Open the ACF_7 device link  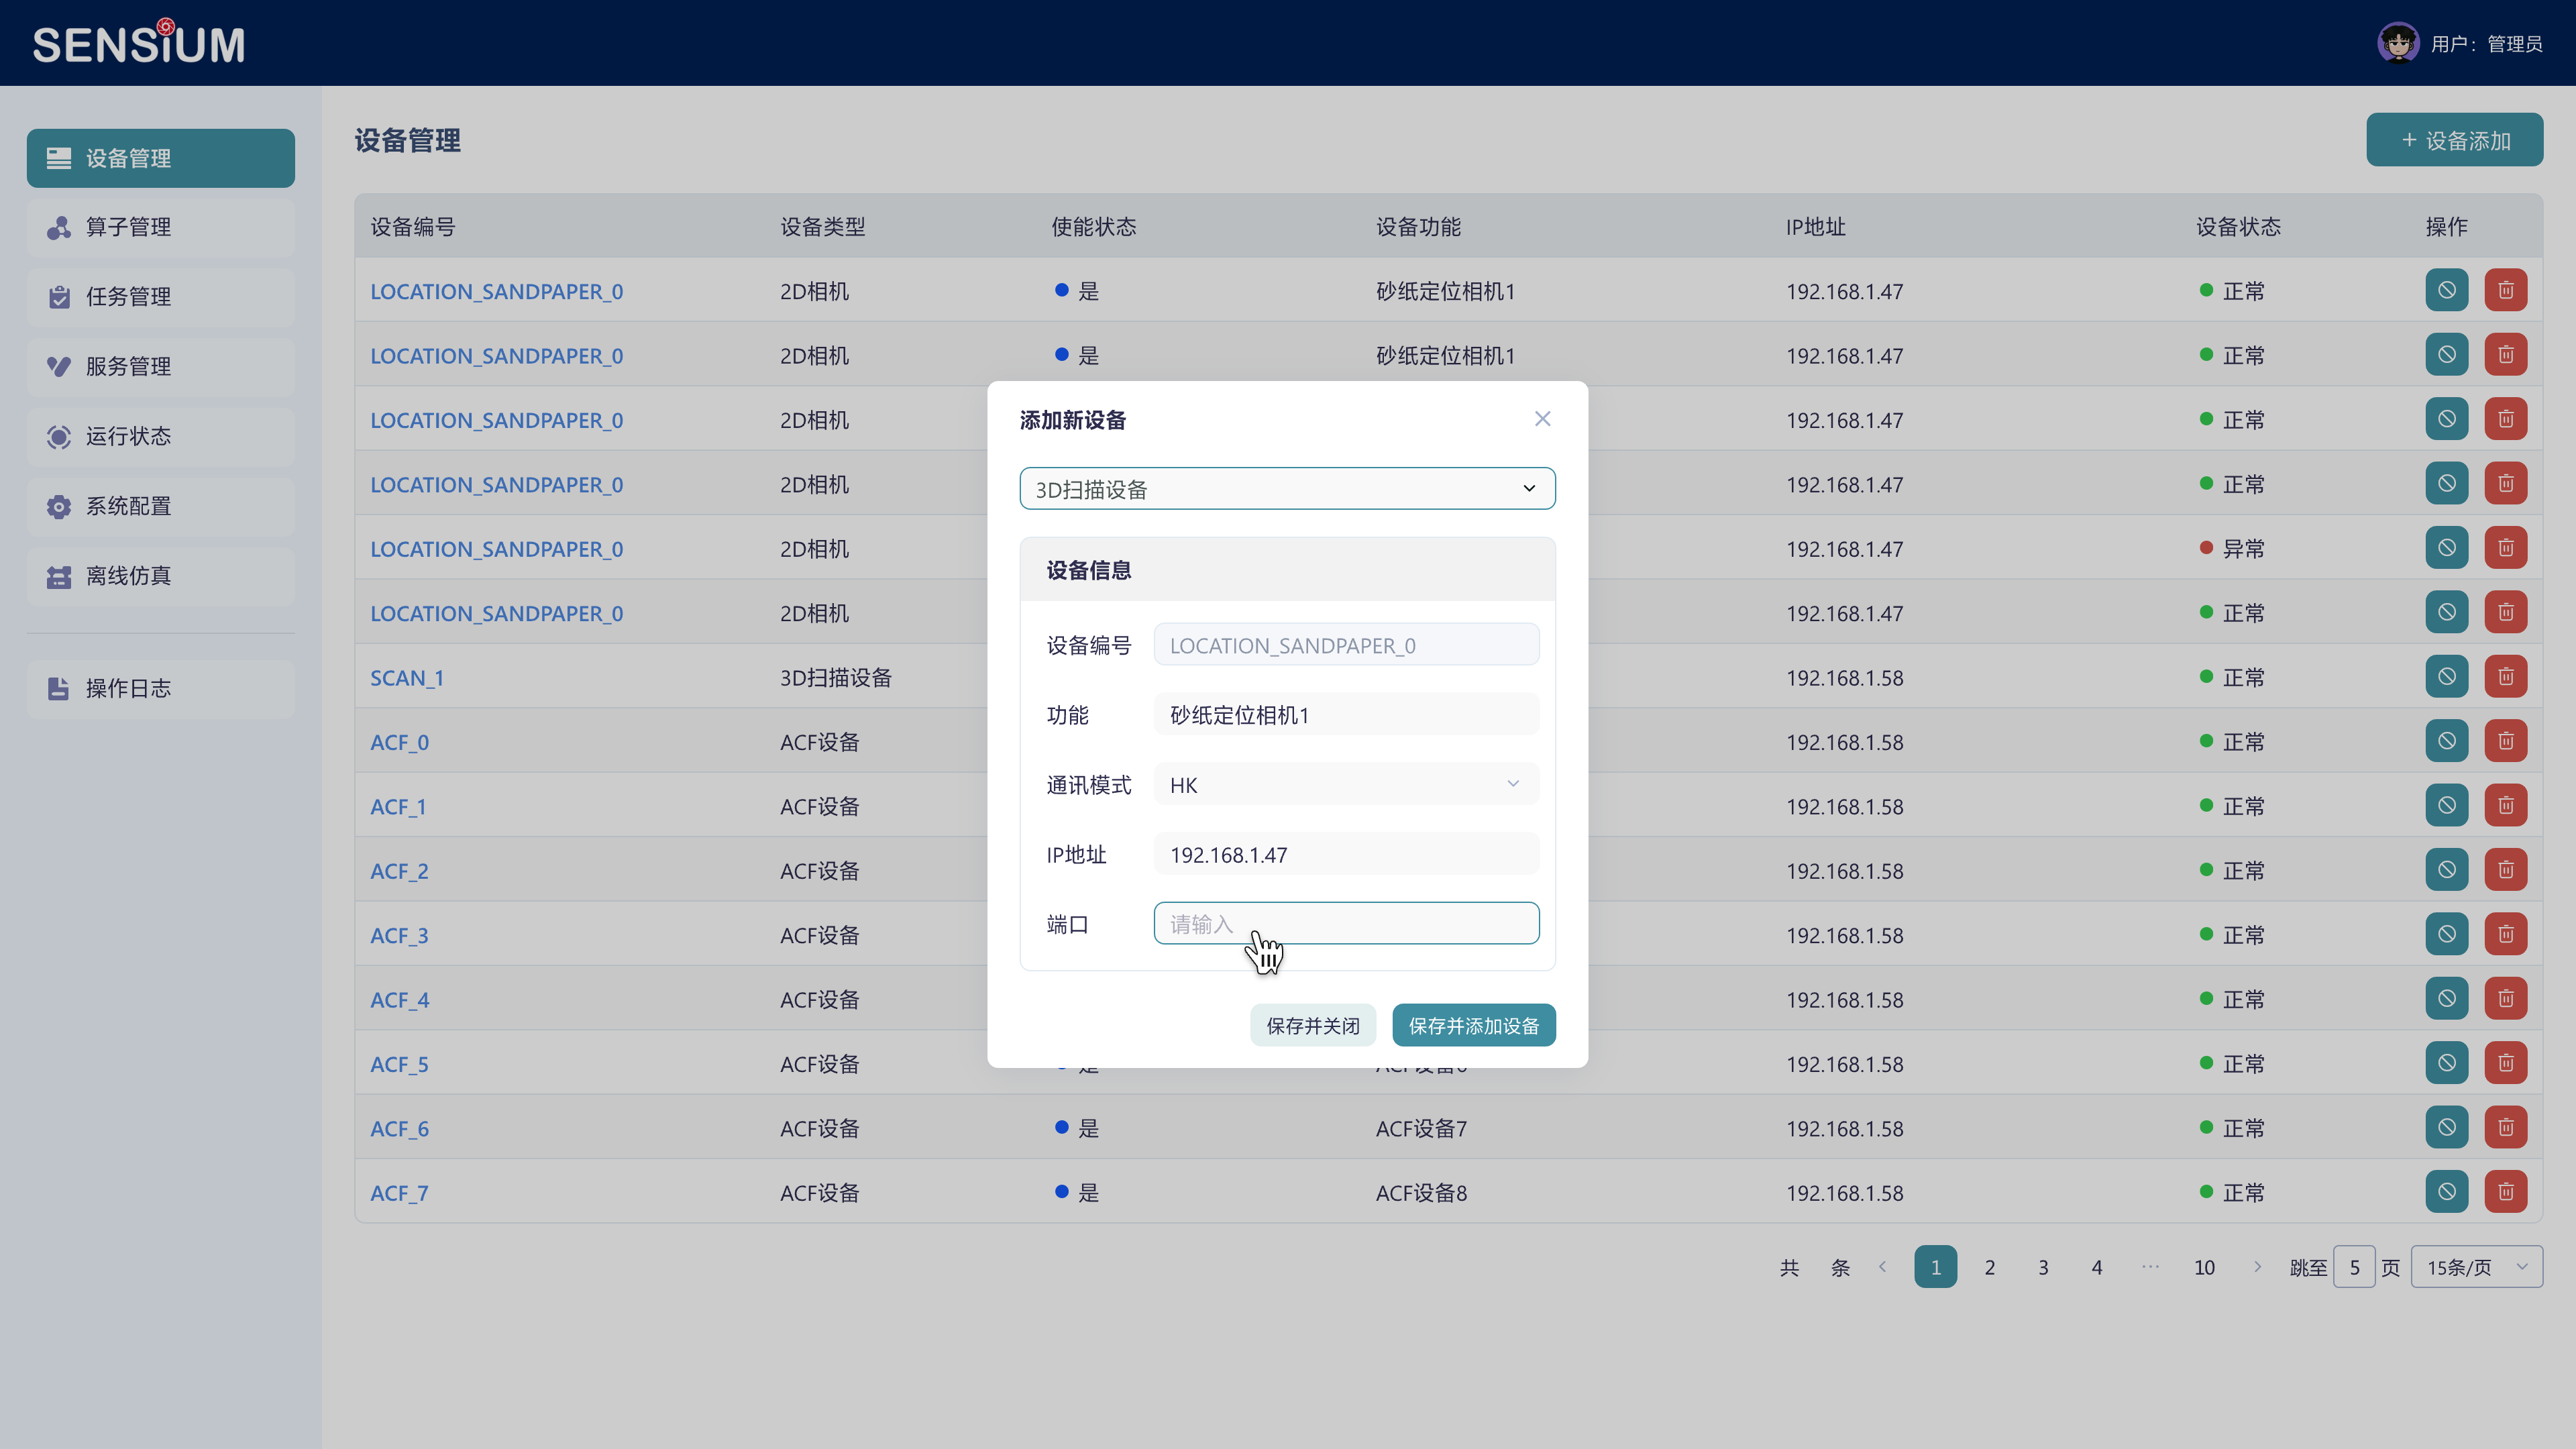pyautogui.click(x=399, y=1192)
